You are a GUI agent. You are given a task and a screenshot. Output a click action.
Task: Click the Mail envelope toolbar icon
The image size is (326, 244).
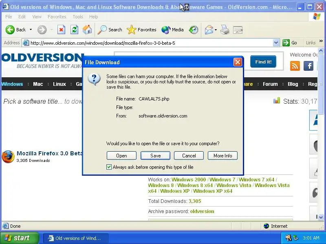(x=209, y=30)
